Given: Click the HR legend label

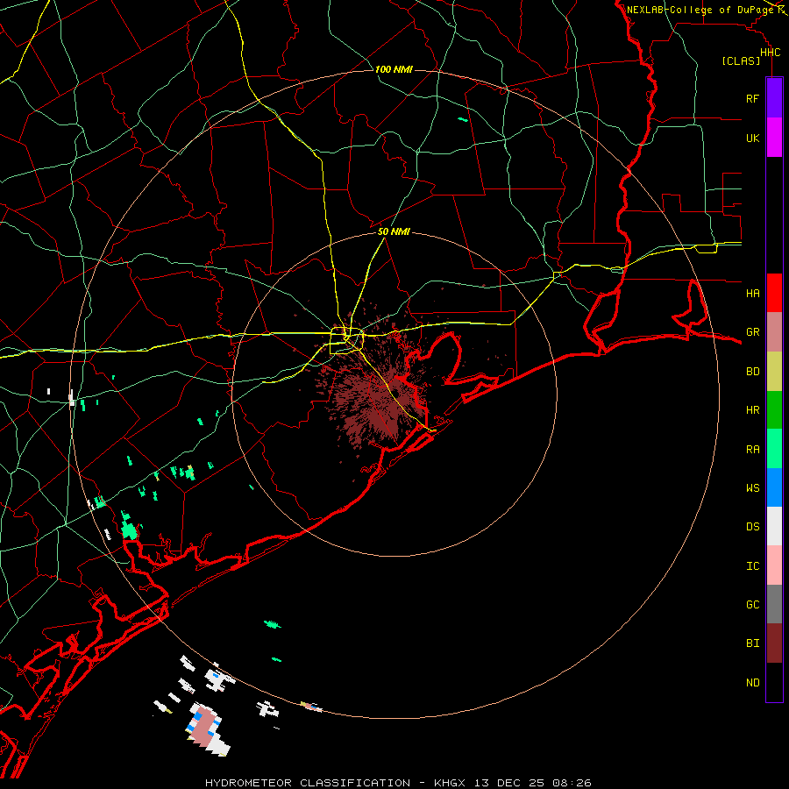Looking at the screenshot, I should (752, 410).
